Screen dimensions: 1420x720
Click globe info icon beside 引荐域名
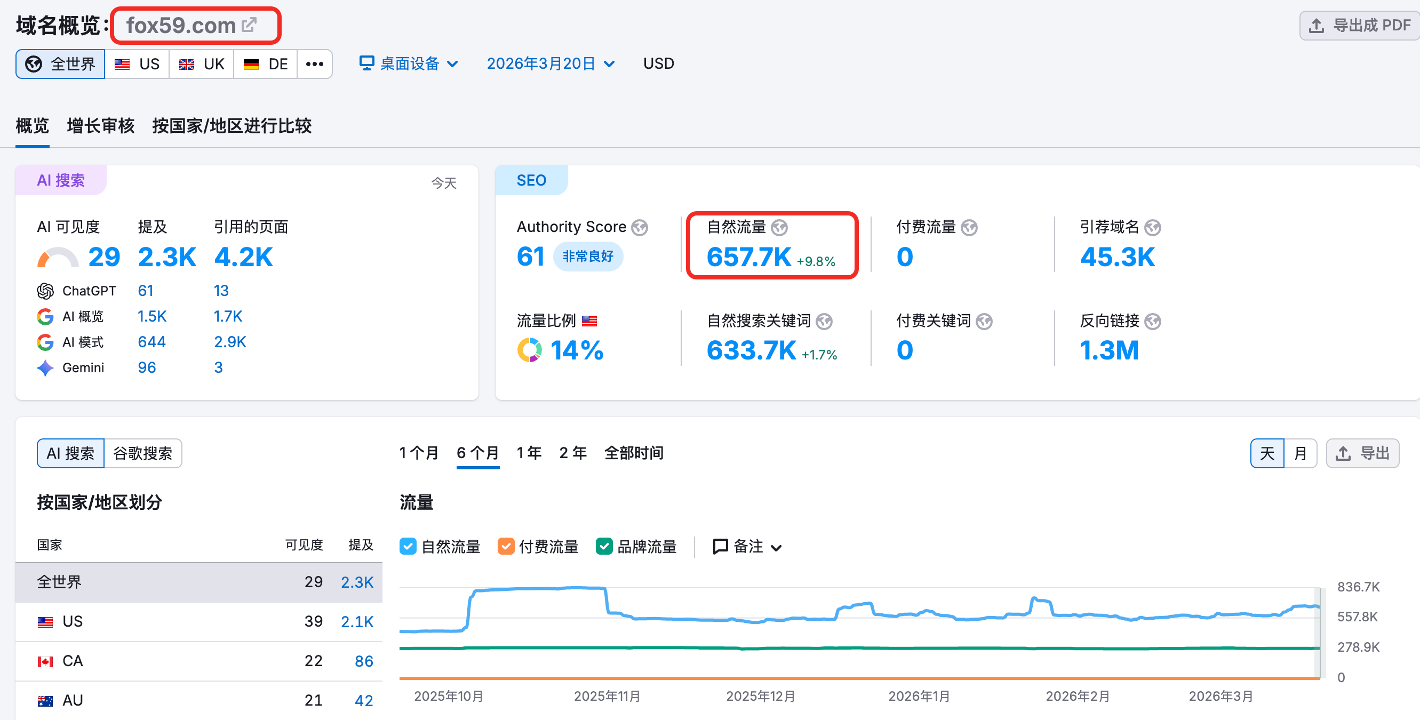click(1152, 227)
